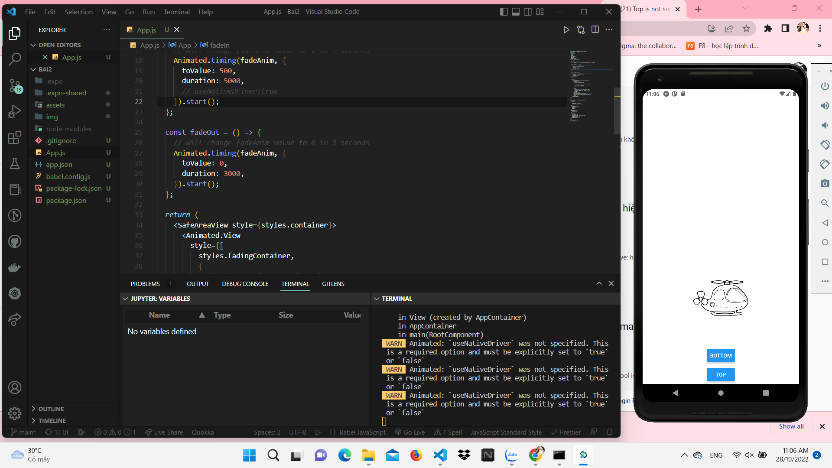Open Firefox from the taskbar
The width and height of the screenshot is (832, 468).
(x=416, y=455)
